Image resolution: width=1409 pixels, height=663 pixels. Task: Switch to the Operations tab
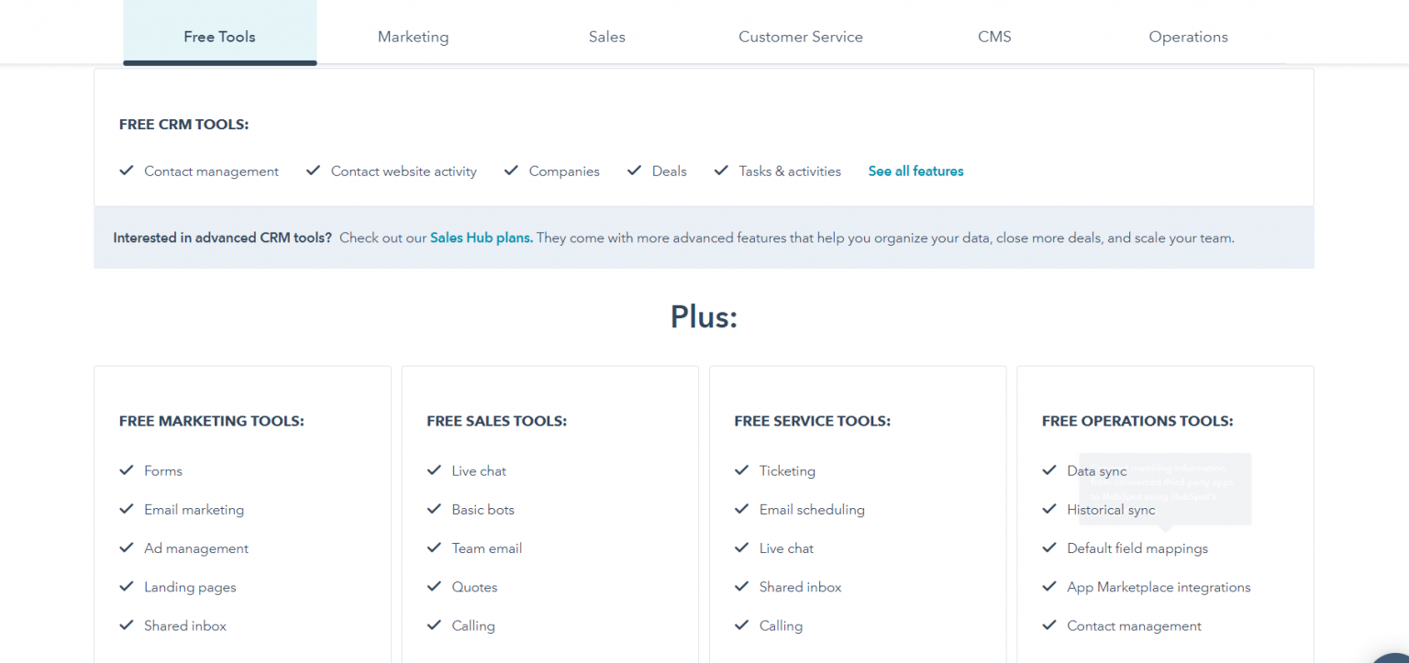coord(1188,37)
